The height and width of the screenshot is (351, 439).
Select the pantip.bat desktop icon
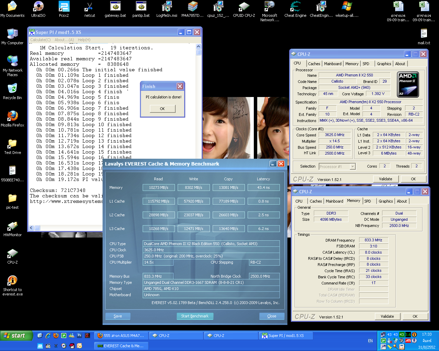click(141, 9)
